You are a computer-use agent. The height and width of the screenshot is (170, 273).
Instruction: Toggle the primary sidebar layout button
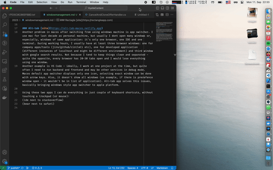click(157, 8)
